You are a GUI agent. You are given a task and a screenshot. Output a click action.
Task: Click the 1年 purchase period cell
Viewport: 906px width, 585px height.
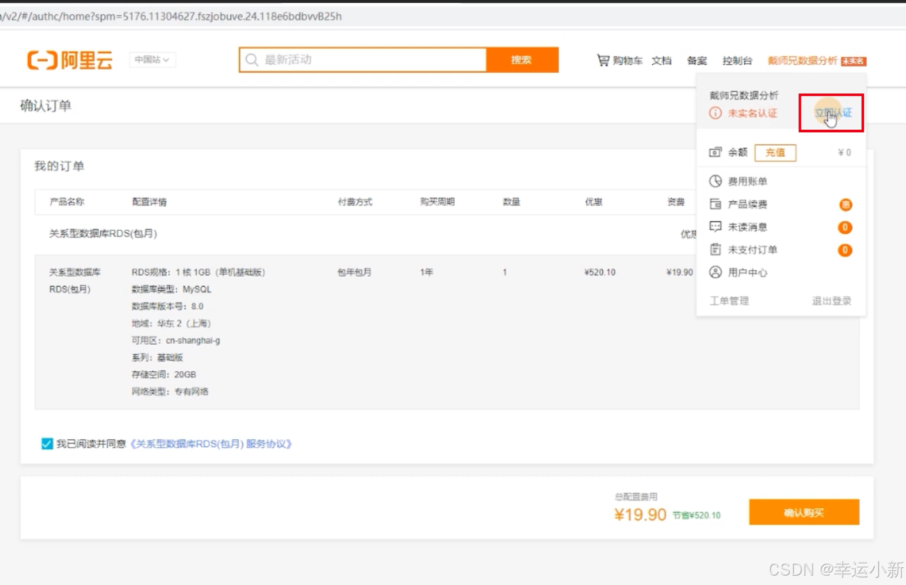pos(427,273)
